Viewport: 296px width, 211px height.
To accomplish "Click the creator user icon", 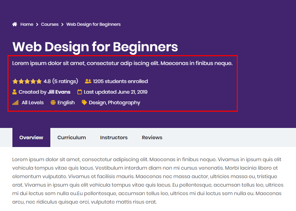I will 15,92.
